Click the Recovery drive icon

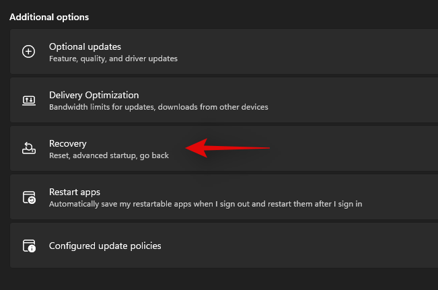point(28,149)
